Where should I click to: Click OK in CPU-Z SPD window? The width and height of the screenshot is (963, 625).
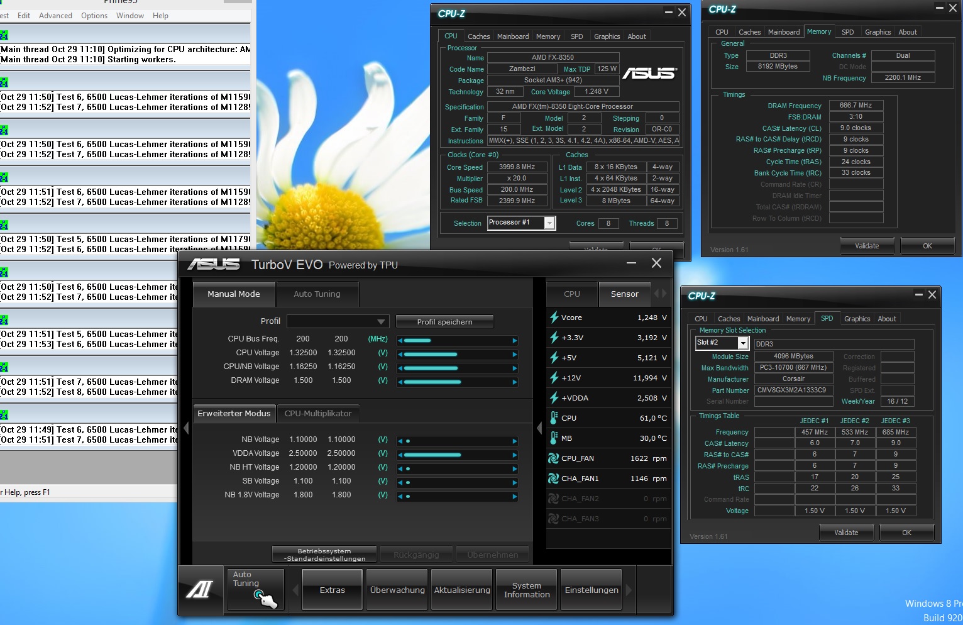906,533
